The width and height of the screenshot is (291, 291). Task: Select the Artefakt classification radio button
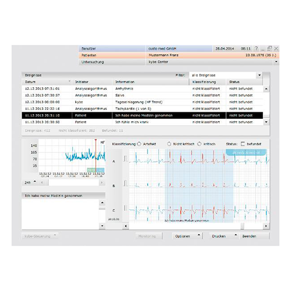point(139,144)
